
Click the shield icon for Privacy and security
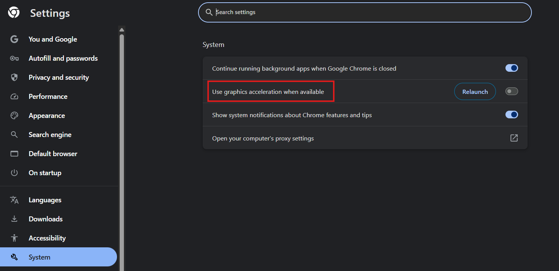click(14, 77)
